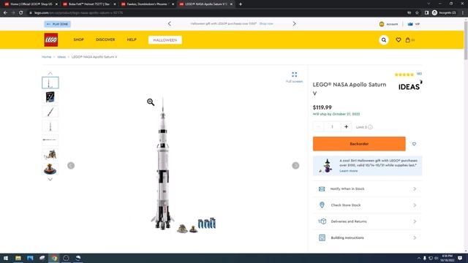The height and width of the screenshot is (263, 468).
Task: Open the SHOP menu
Action: (x=78, y=39)
